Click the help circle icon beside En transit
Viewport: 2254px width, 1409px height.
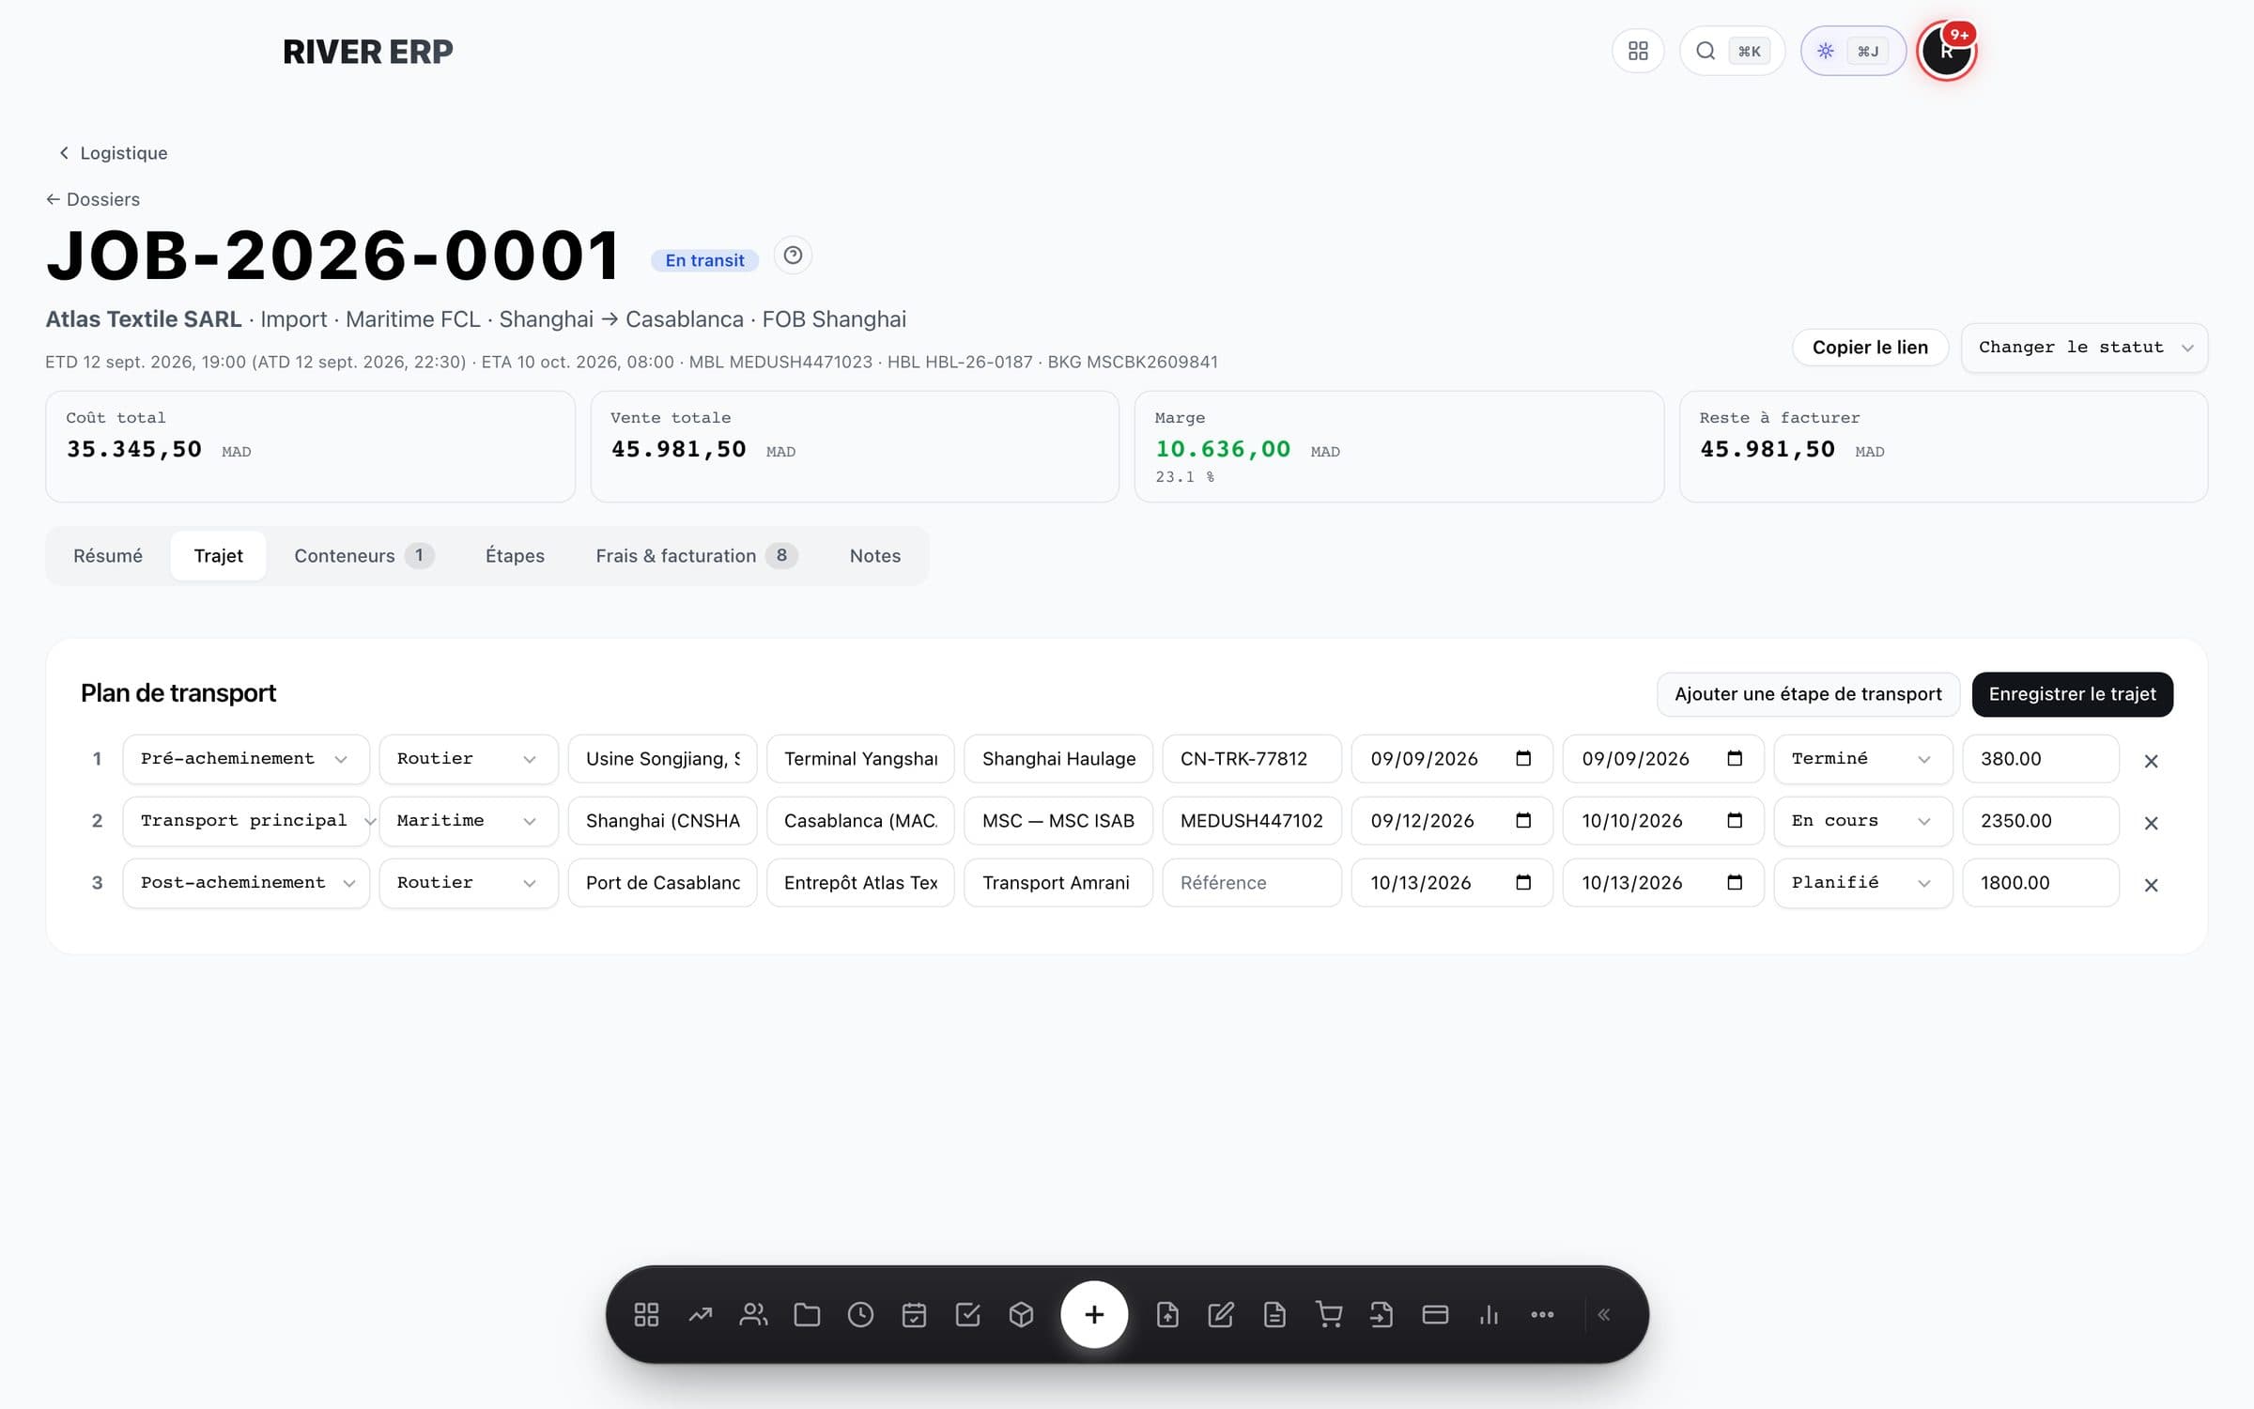click(793, 255)
